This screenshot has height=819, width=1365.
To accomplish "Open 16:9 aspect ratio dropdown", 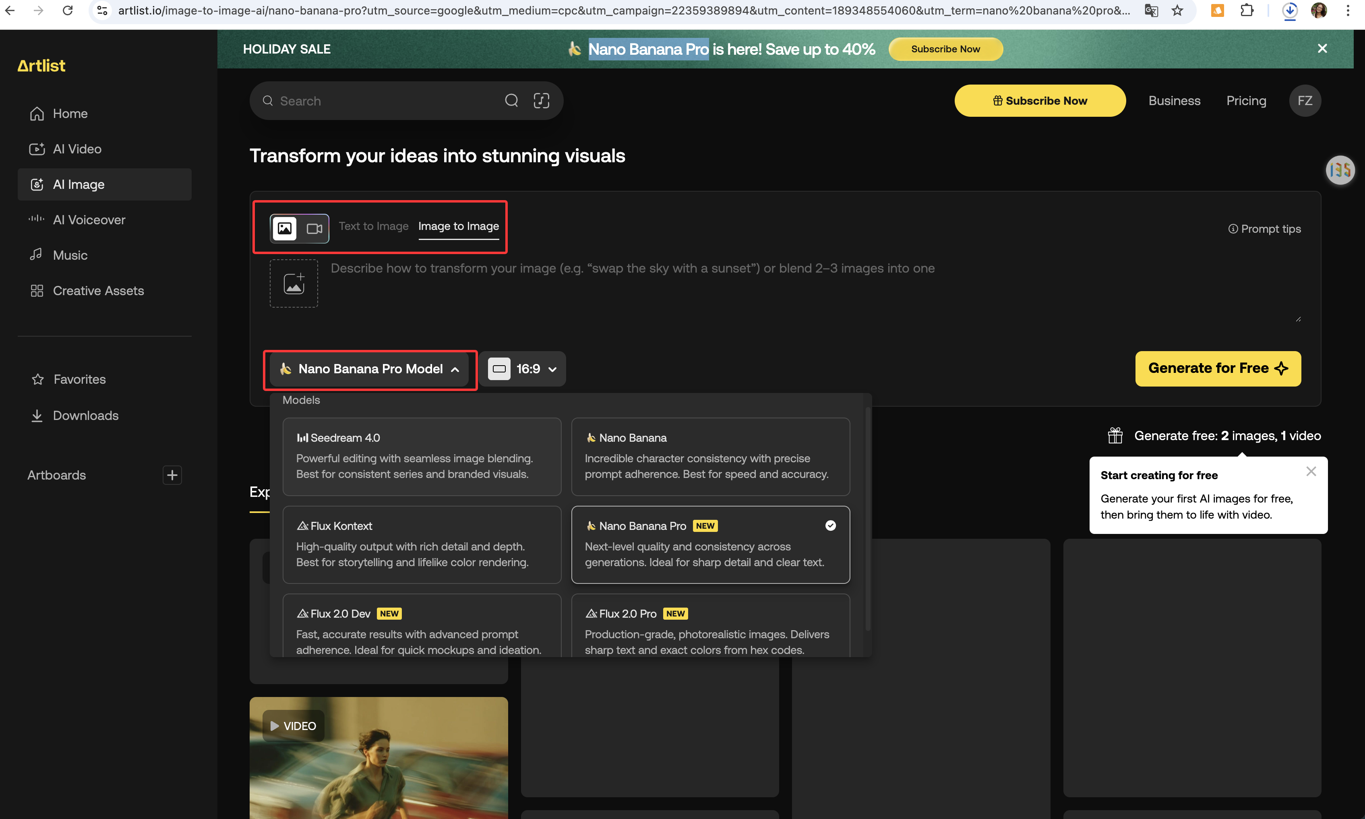I will coord(523,369).
